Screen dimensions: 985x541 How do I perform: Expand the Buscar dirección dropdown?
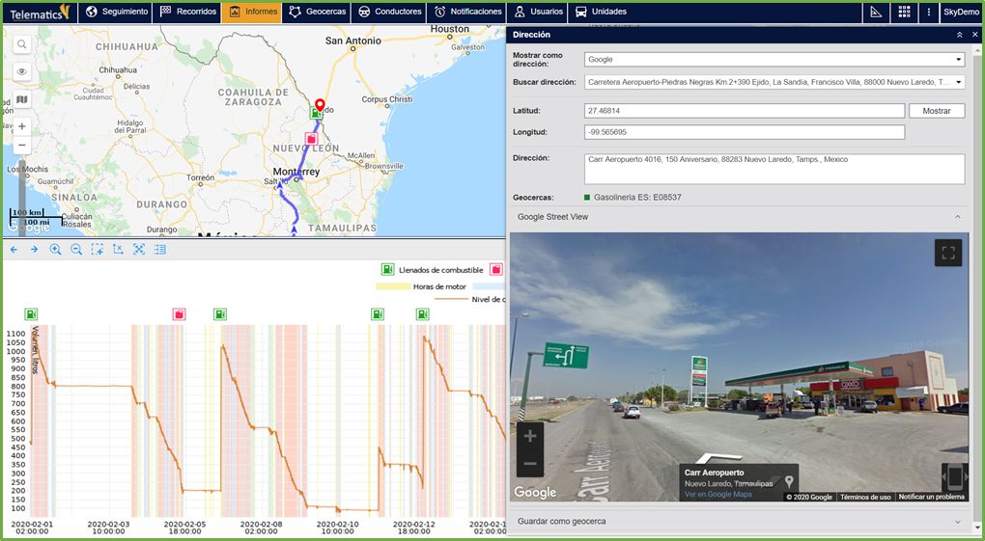(x=774, y=82)
